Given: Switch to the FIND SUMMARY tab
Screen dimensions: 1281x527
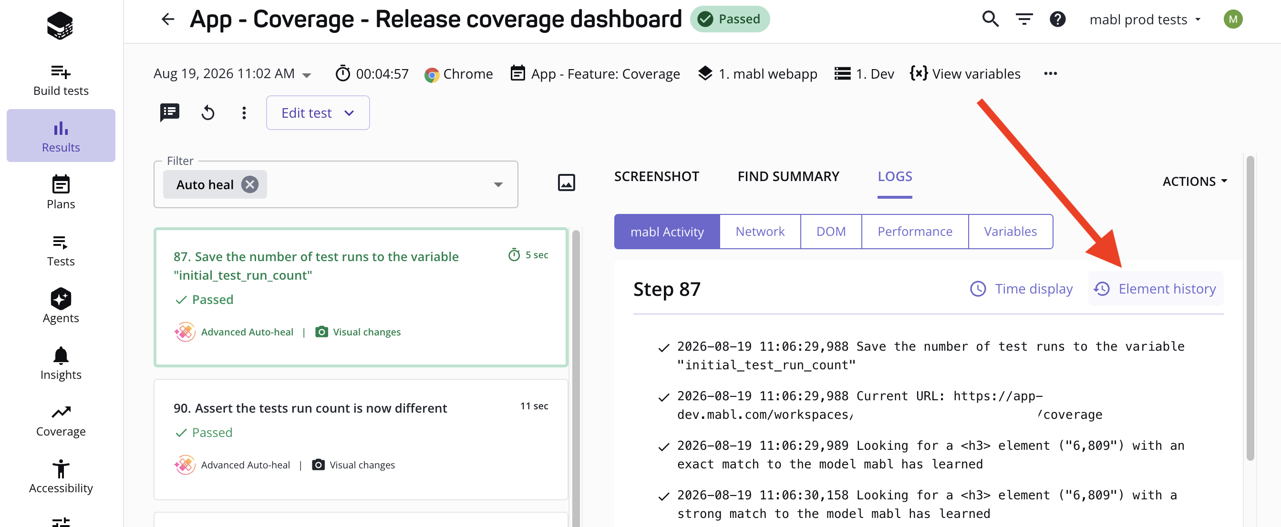Looking at the screenshot, I should tap(788, 176).
